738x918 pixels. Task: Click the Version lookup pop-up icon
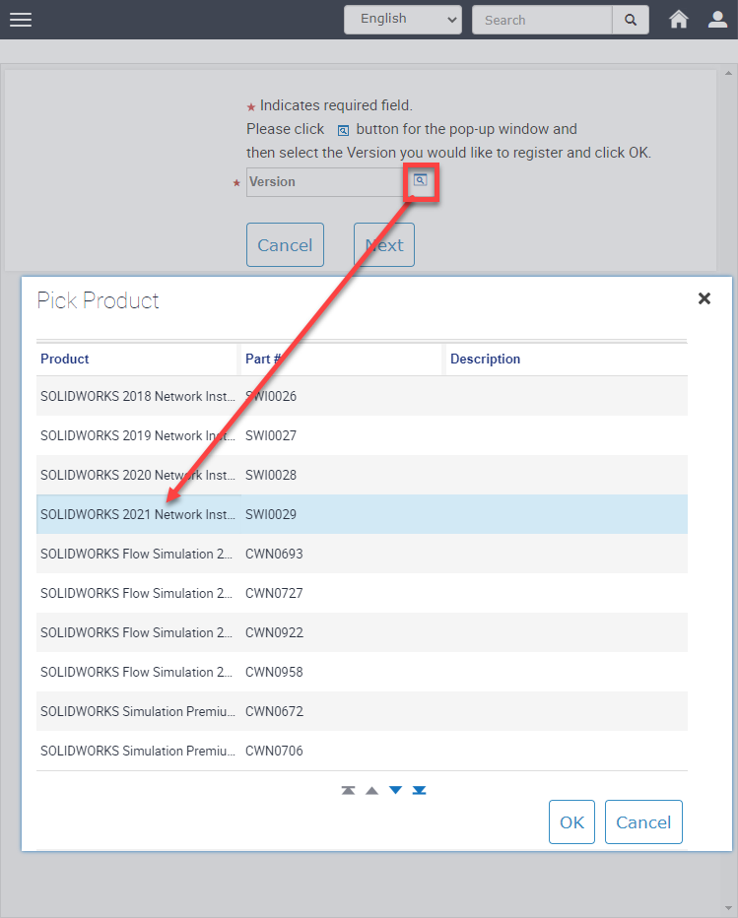coord(420,181)
